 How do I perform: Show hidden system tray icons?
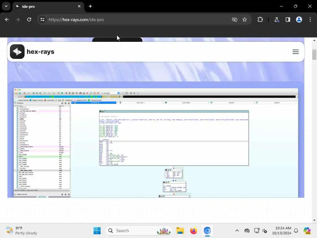click(237, 231)
